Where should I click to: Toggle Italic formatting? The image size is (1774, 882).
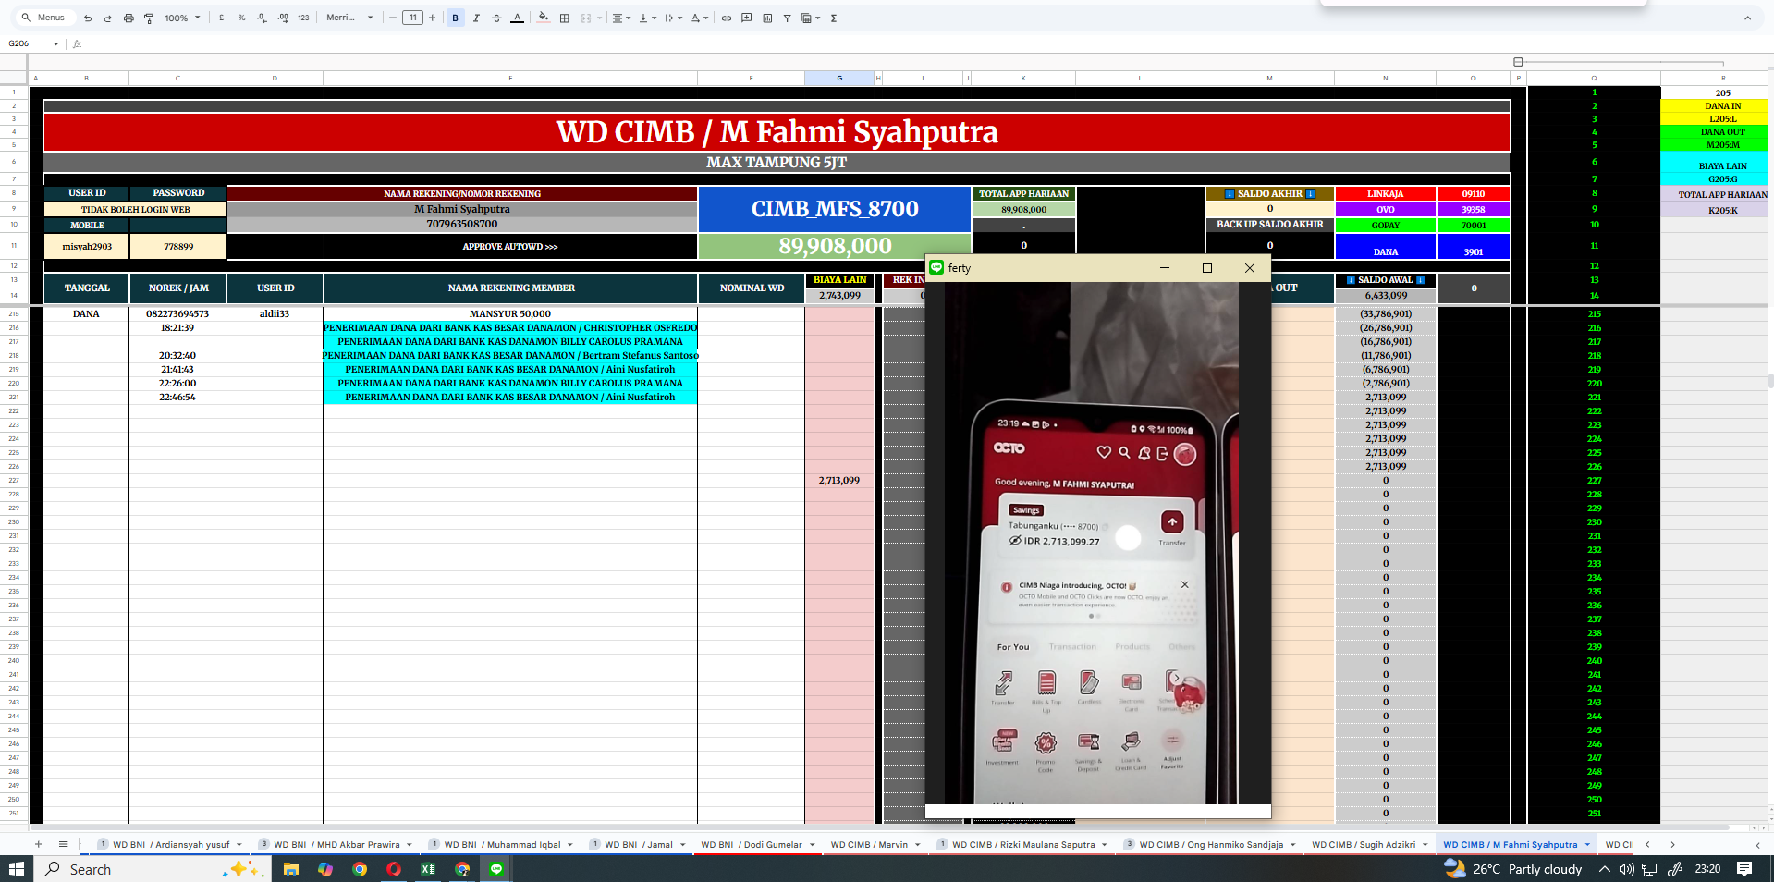(x=476, y=18)
